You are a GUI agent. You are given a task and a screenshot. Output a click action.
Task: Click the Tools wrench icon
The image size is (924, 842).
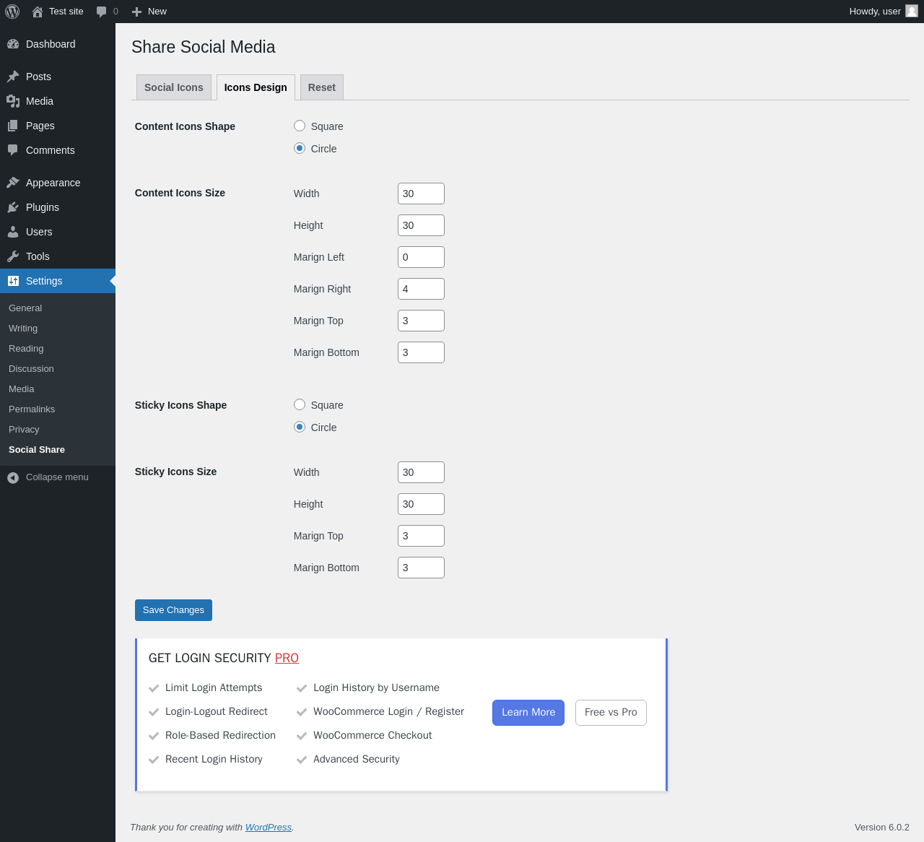click(13, 256)
